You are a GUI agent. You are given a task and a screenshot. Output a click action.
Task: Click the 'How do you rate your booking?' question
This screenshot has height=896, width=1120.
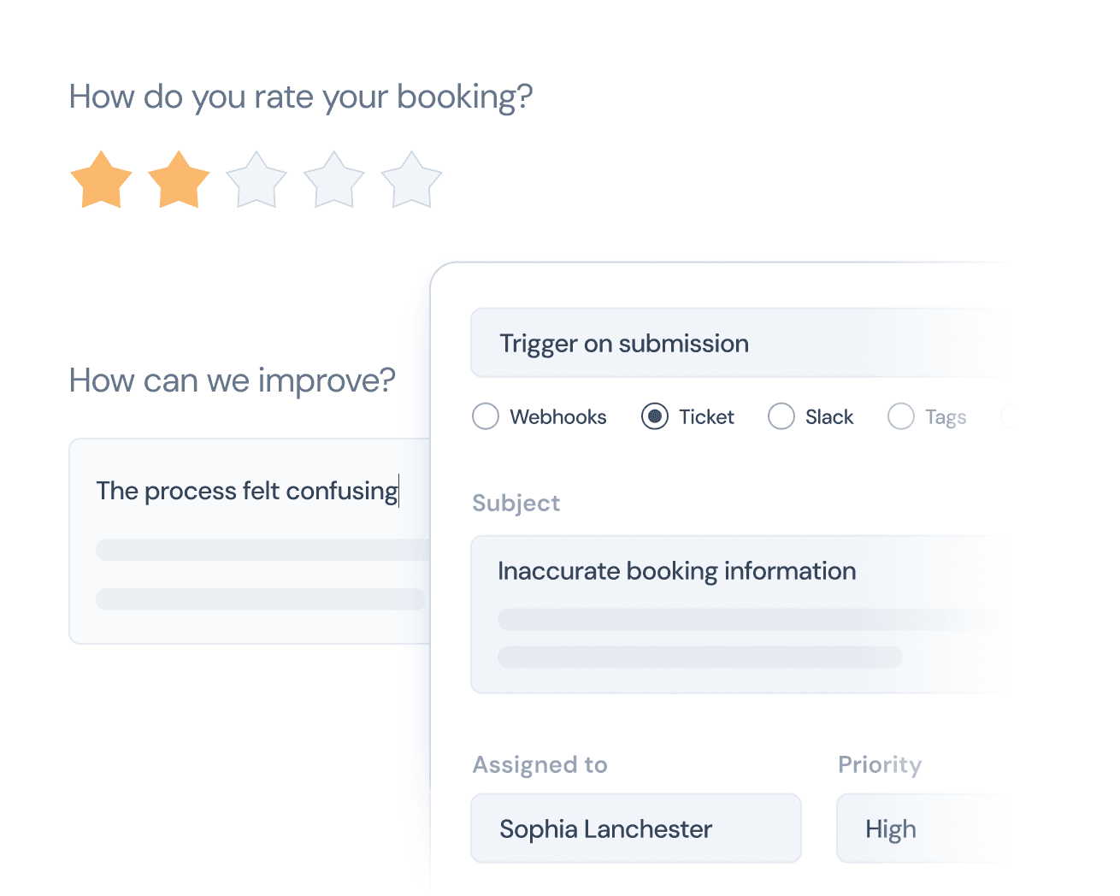click(x=301, y=97)
